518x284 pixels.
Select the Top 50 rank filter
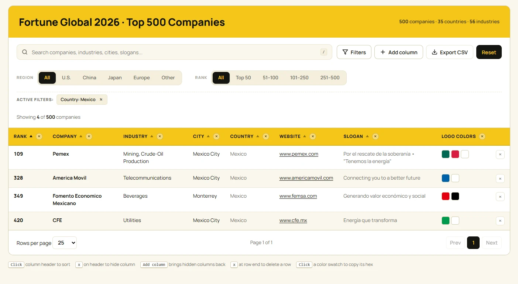[243, 78]
